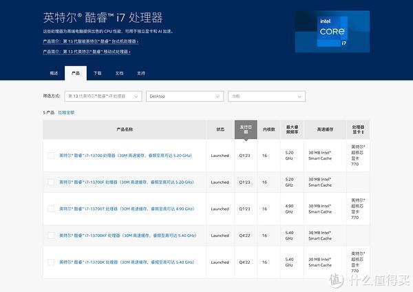Click 5.40 GHz value in i7-13700K row
Viewport: 413px width, 292px height.
pos(289,262)
